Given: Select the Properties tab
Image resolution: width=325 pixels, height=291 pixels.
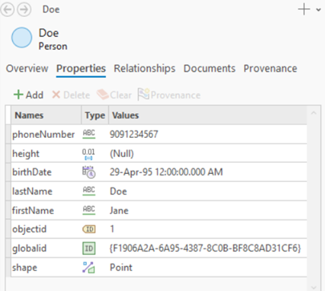Looking at the screenshot, I should 81,68.
